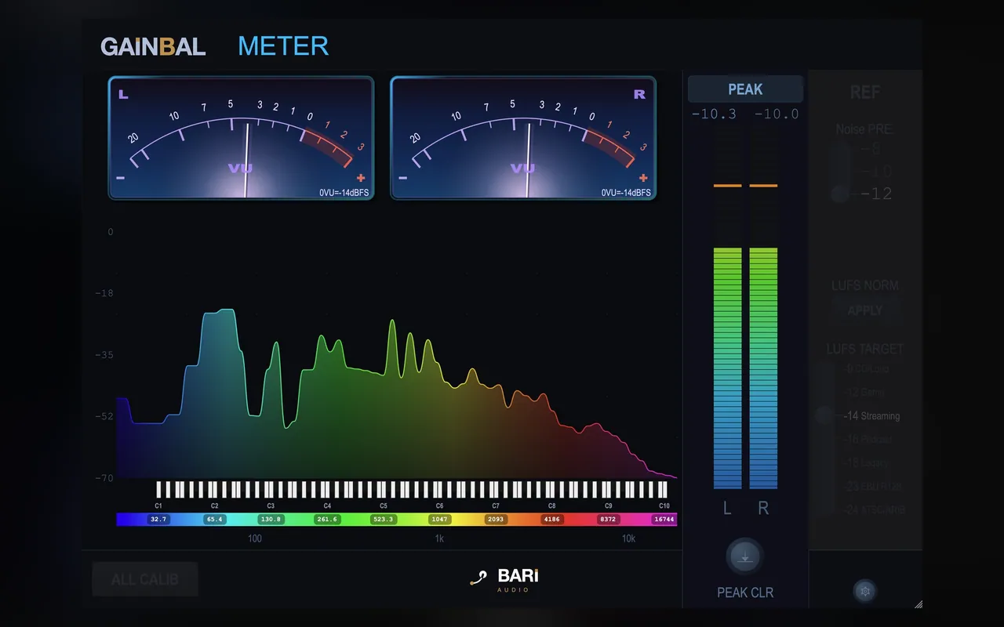Select the PEAK mode header
The image size is (1004, 627).
[x=745, y=89]
